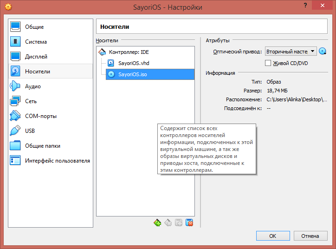Open the help question mark button
Screen dimensions: 336x249
(305, 6)
